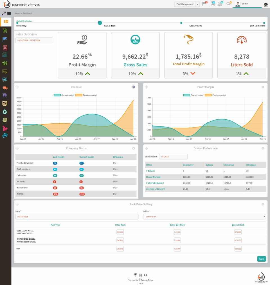Screen dimensions: 270x285
Task: Open the Dashboard panel from the sidebar
Action: (6, 22)
